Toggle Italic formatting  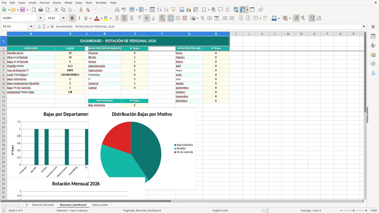[x=79, y=18]
